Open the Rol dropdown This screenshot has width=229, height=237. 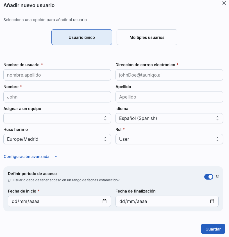click(x=169, y=139)
